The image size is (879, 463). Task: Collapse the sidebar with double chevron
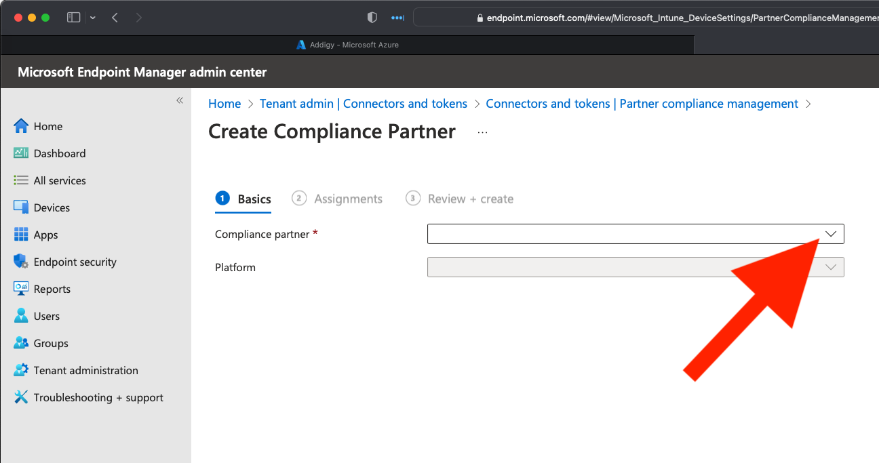click(x=180, y=100)
